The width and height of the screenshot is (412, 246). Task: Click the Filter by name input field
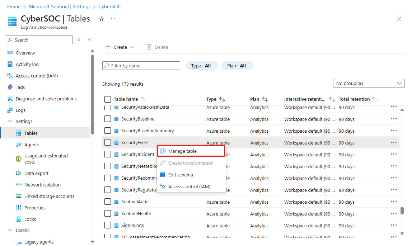click(141, 66)
